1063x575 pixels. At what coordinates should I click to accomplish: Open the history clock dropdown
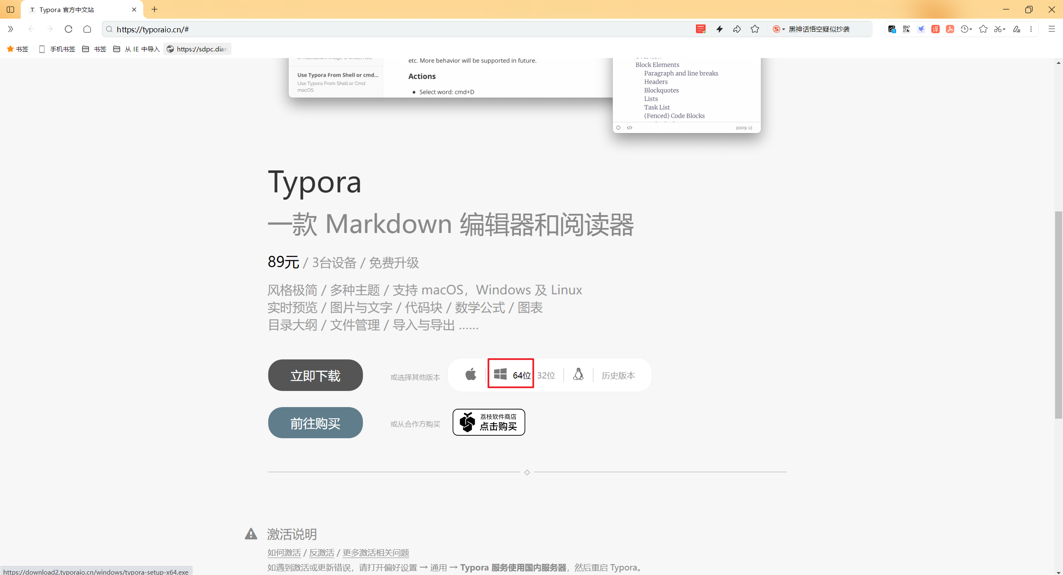click(x=966, y=29)
